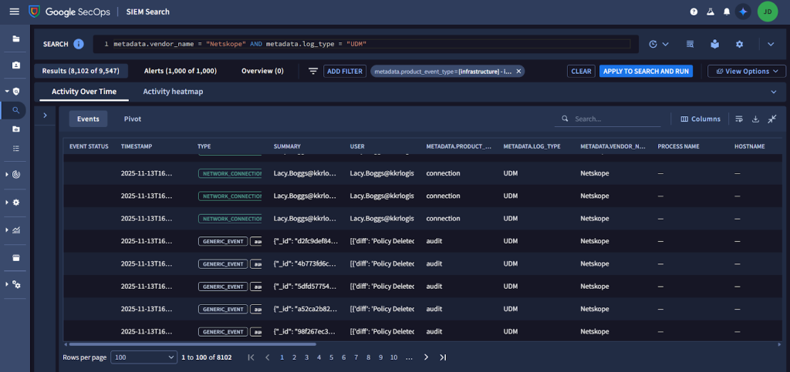The width and height of the screenshot is (790, 372).
Task: Click summary cell starting "98f267ec3"
Action: pos(302,332)
